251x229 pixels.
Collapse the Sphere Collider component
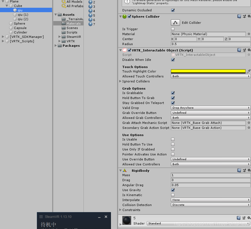120,16
